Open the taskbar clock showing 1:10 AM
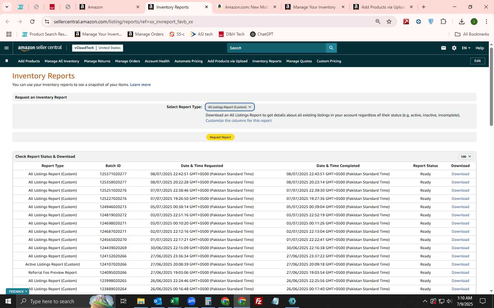Image resolution: width=494 pixels, height=308 pixels. coord(465,301)
